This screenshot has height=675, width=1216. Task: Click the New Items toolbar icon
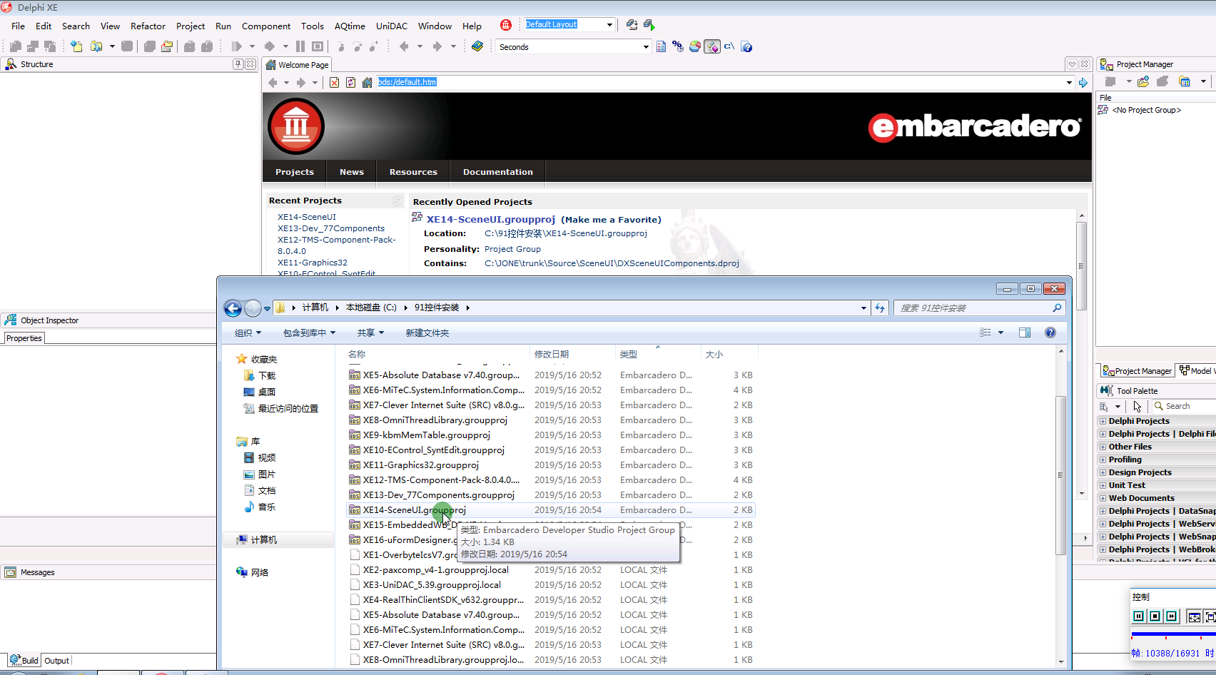pos(76,46)
